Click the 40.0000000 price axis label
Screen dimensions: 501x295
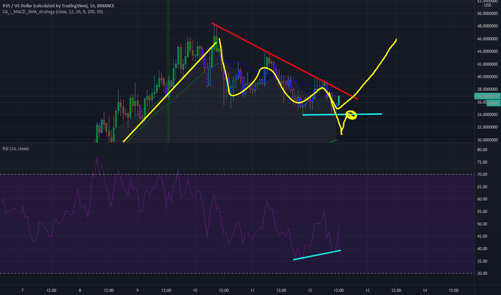[487, 77]
